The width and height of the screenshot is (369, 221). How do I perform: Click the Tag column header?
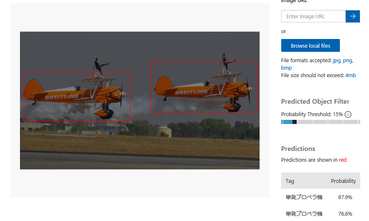[x=290, y=181]
